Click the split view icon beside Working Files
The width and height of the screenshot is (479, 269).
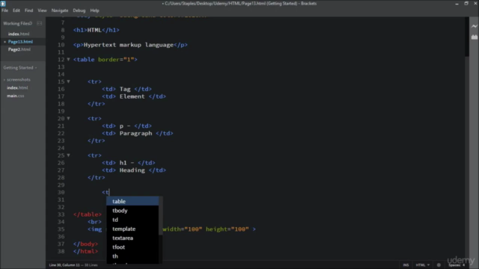[x=40, y=23]
